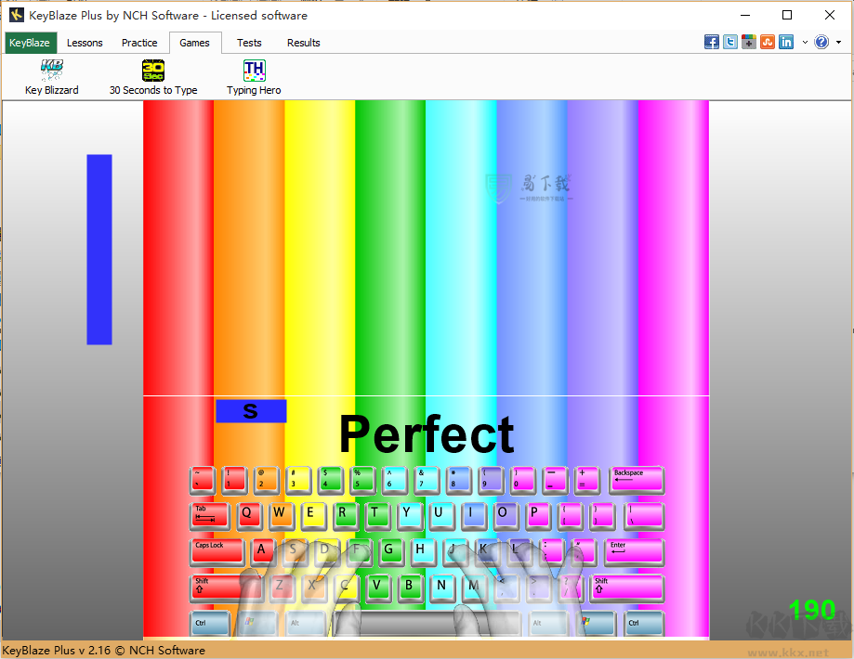
Task: Share via the StumbleUpon icon
Action: coord(768,42)
